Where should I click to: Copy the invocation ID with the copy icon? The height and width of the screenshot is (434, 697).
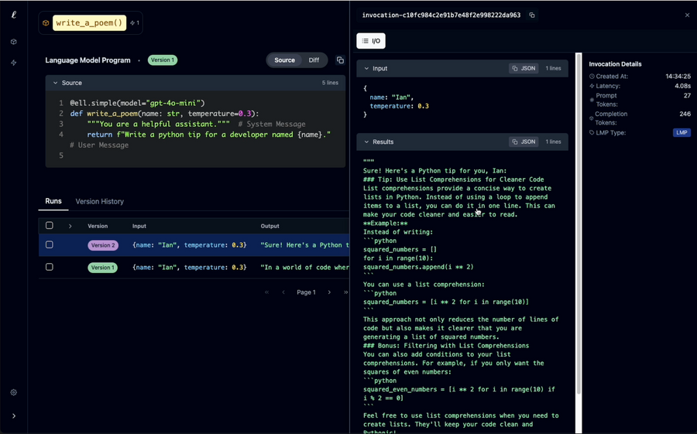click(531, 15)
